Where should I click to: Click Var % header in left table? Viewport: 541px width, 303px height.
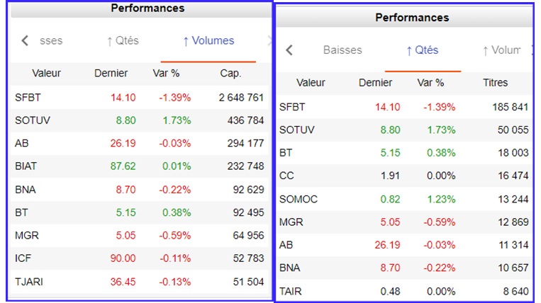point(166,73)
